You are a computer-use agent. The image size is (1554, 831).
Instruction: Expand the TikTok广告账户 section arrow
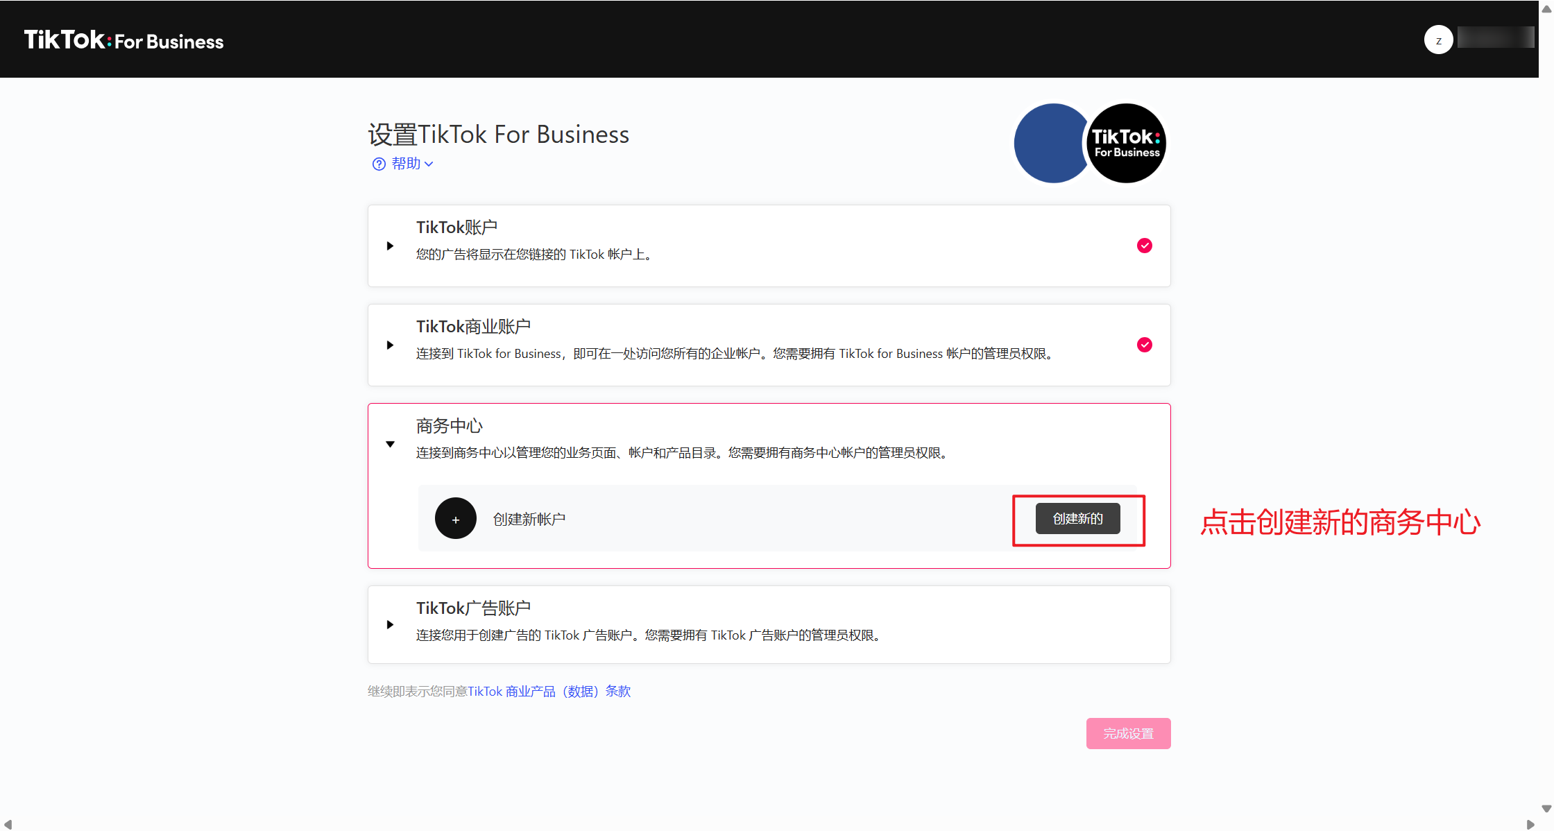(x=390, y=624)
